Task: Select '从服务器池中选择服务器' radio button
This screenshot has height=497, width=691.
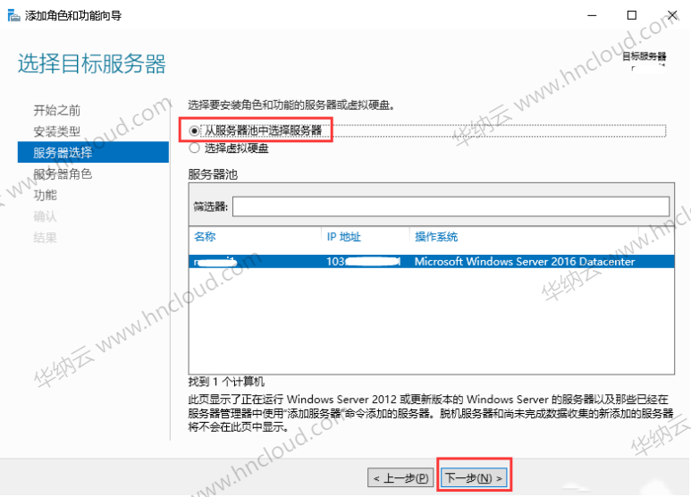Action: (x=194, y=131)
